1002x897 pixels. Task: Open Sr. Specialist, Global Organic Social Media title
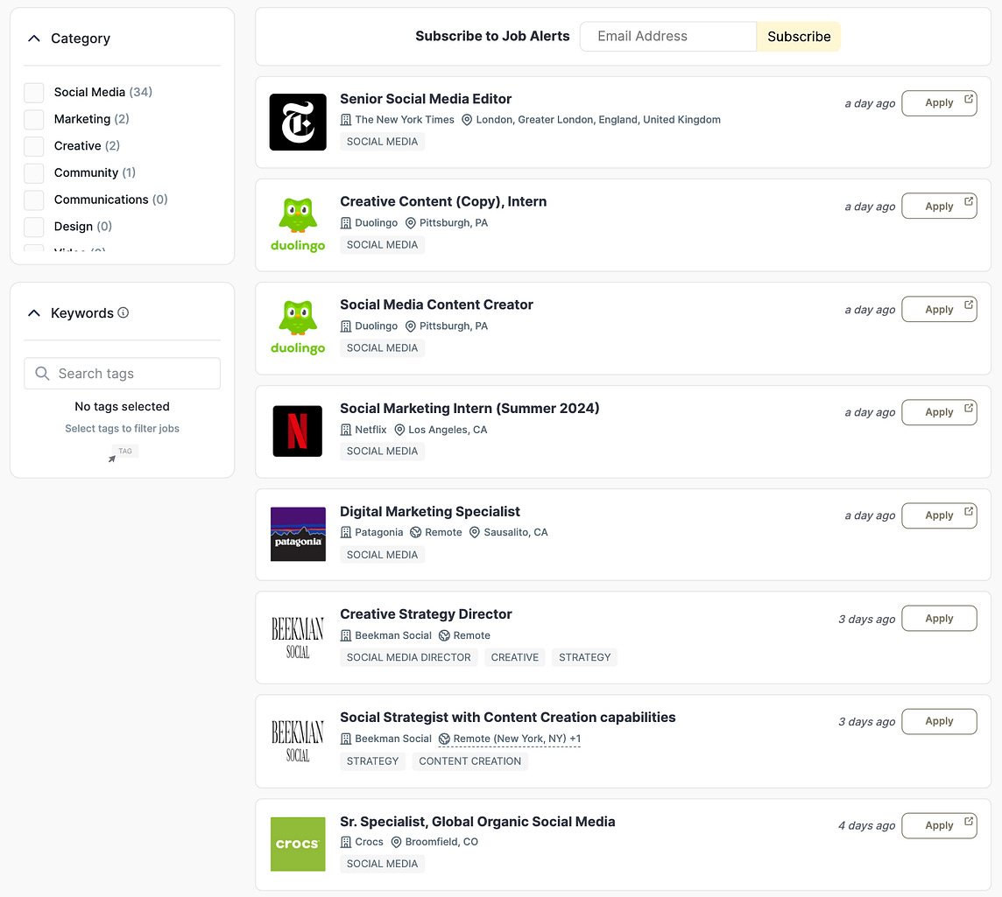477,822
